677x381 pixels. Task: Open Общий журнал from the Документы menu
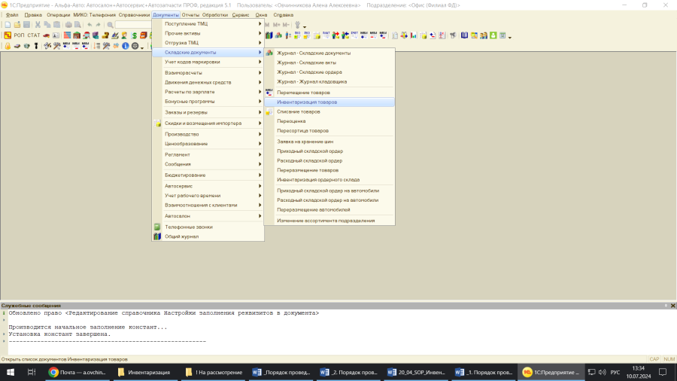tap(208, 236)
